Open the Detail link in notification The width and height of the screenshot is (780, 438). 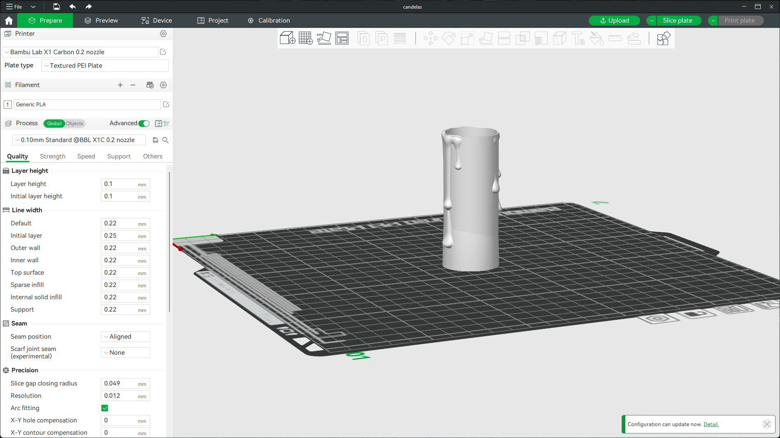tap(711, 424)
